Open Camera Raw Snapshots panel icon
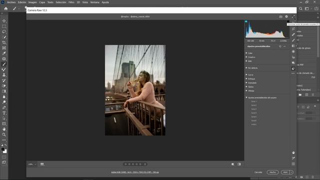320x180 pixels. point(293,63)
